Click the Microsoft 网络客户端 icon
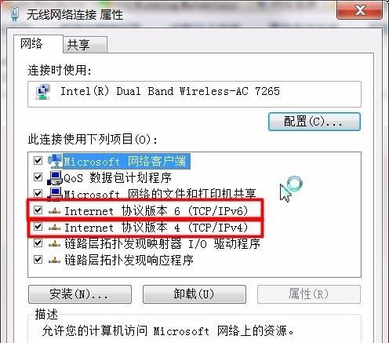The image size is (389, 343). (x=55, y=161)
